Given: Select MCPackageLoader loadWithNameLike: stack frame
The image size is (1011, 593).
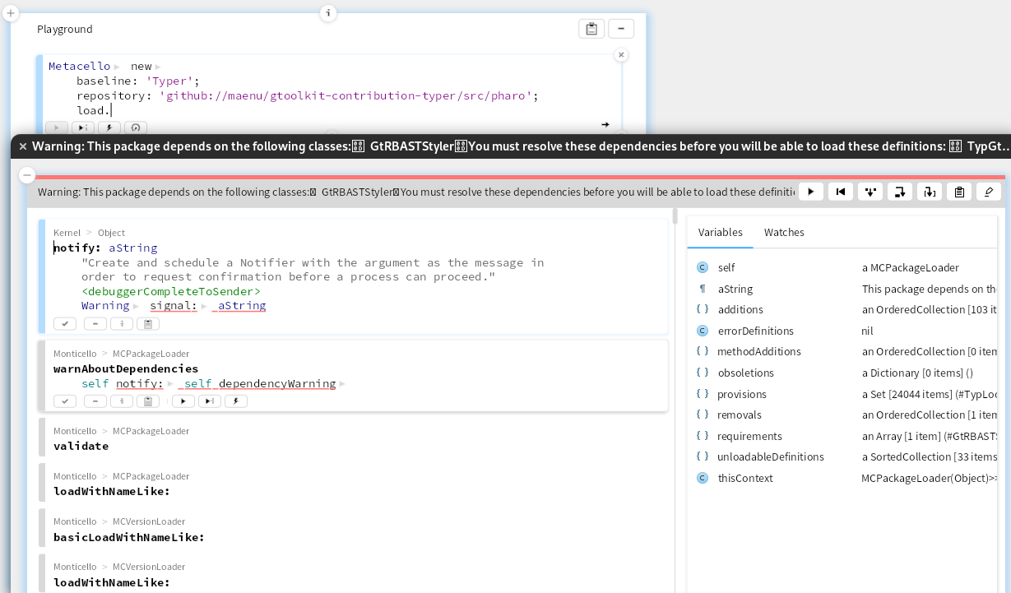Looking at the screenshot, I should [x=353, y=484].
